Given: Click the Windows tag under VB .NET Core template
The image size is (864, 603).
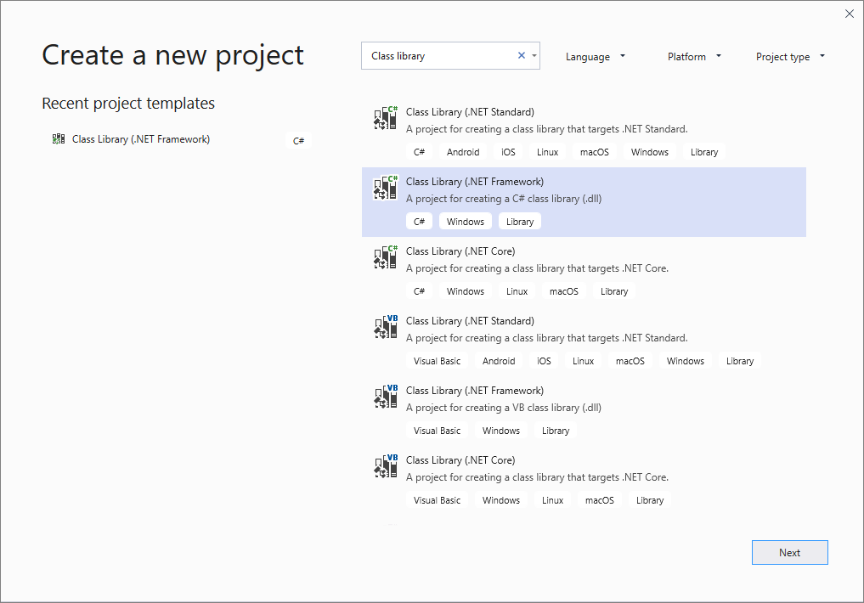Looking at the screenshot, I should (500, 499).
